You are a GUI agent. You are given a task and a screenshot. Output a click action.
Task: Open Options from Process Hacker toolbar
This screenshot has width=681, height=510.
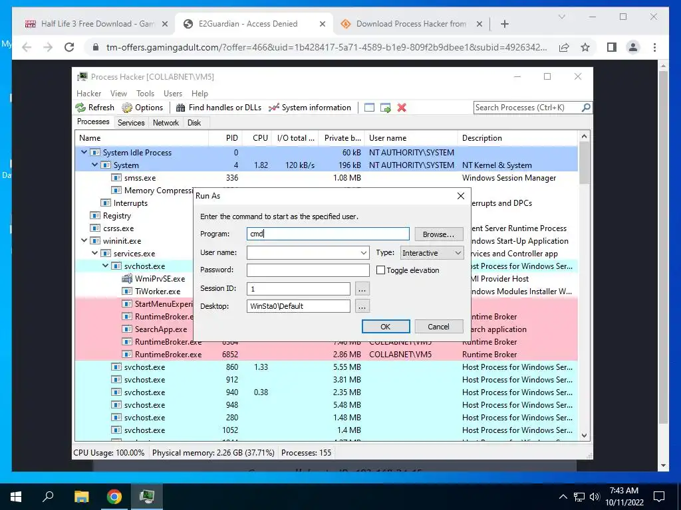pyautogui.click(x=142, y=108)
